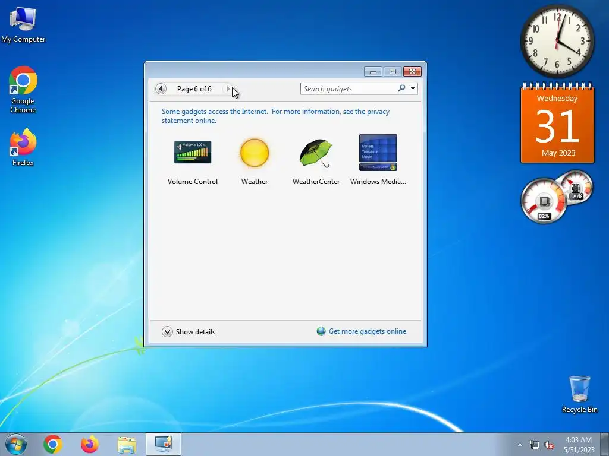Screen dimensions: 609x456
Task: Click the Weather label text
Action: (255, 182)
